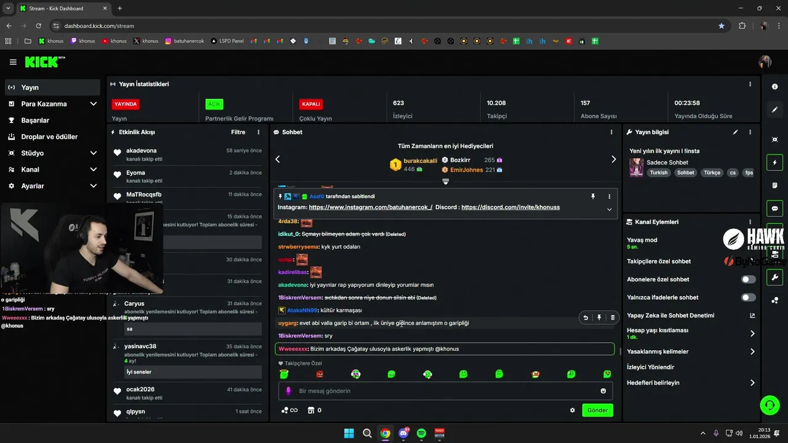Expand Stüdyo sidebar section

94,153
